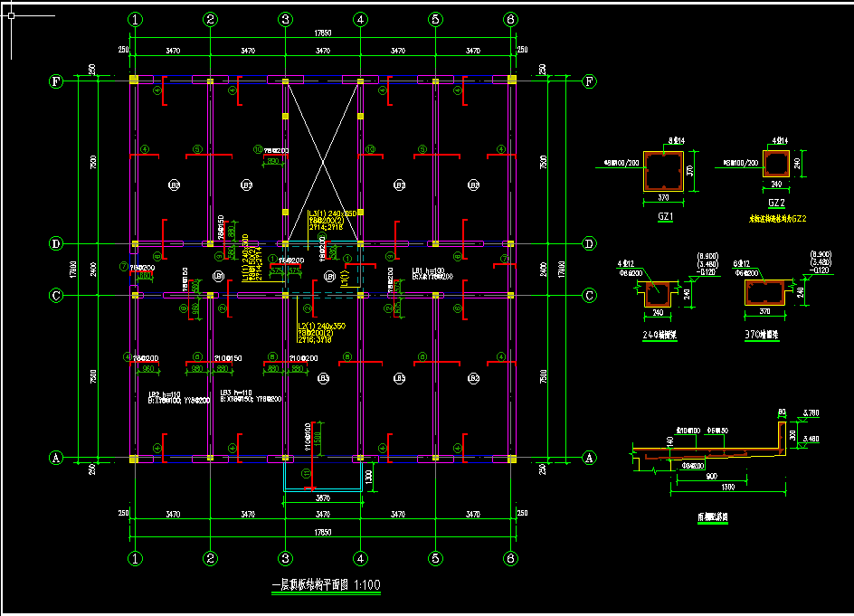854x616 pixels.
Task: Select the green 1500 rebar length dimension
Action: pos(318,438)
